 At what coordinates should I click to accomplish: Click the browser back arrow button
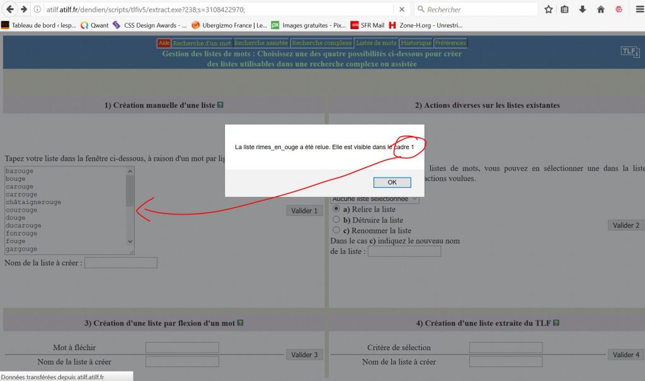point(9,9)
